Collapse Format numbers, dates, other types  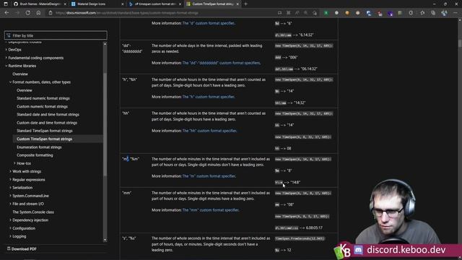coord(10,82)
